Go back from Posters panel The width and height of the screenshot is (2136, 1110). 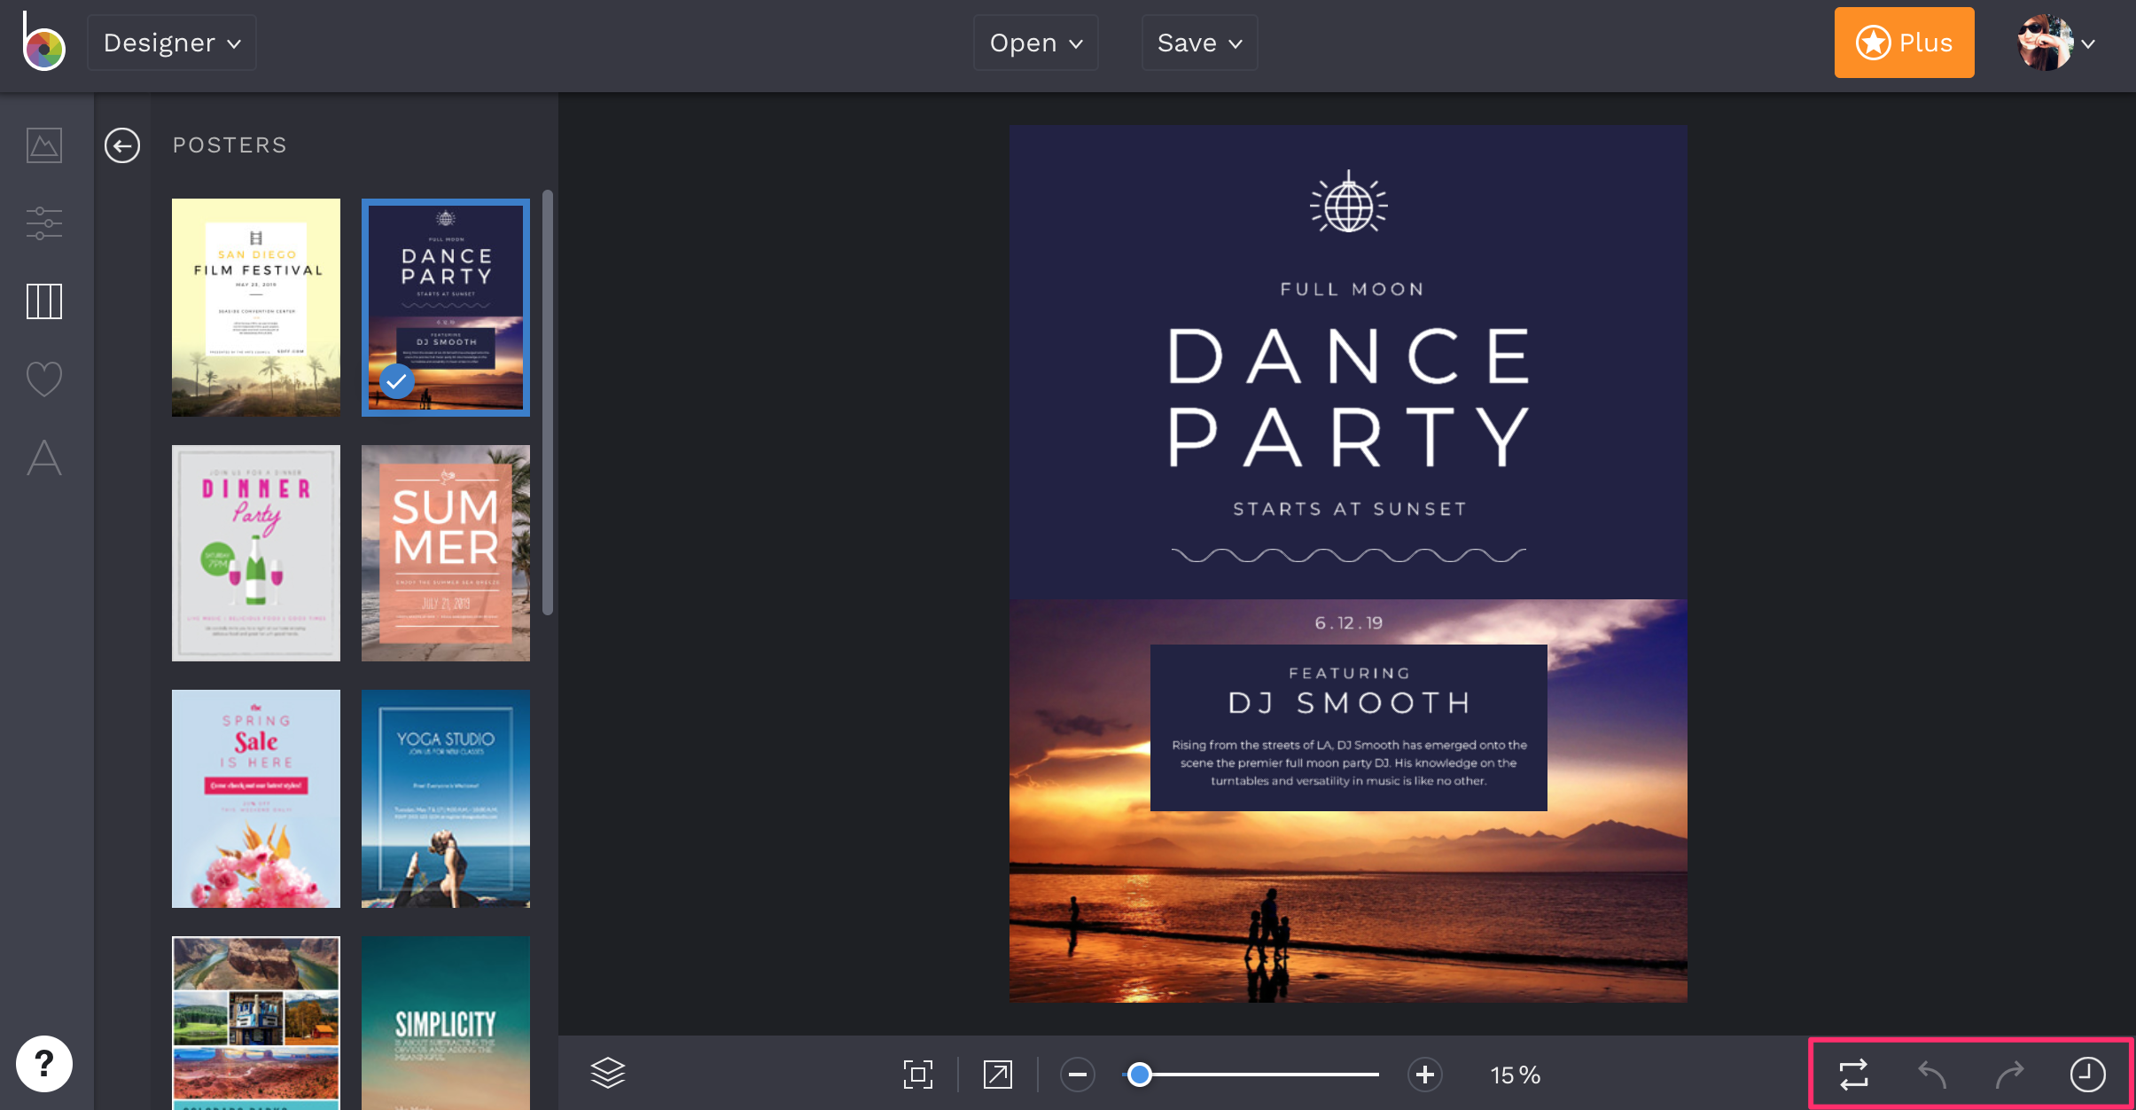122,145
